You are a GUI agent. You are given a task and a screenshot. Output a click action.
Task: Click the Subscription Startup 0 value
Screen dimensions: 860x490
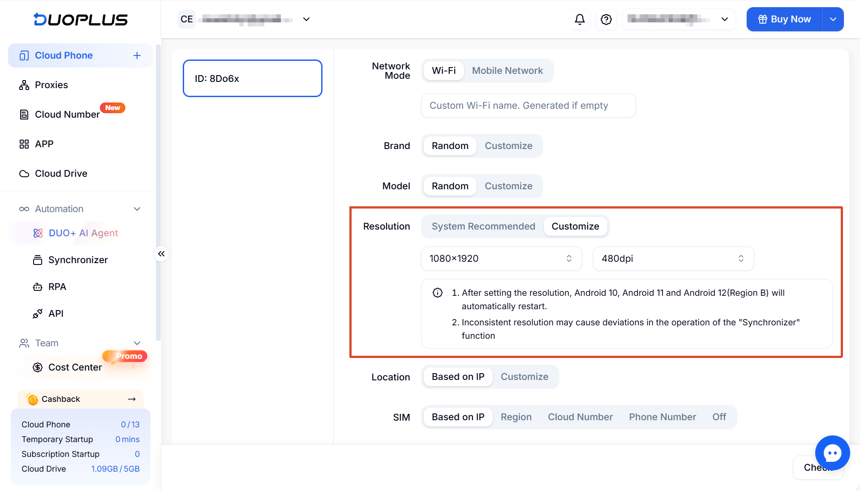(137, 454)
